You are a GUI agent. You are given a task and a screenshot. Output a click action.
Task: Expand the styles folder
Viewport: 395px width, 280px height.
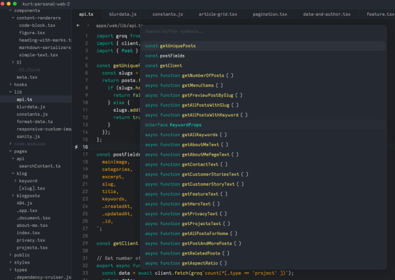pyautogui.click(x=10, y=262)
